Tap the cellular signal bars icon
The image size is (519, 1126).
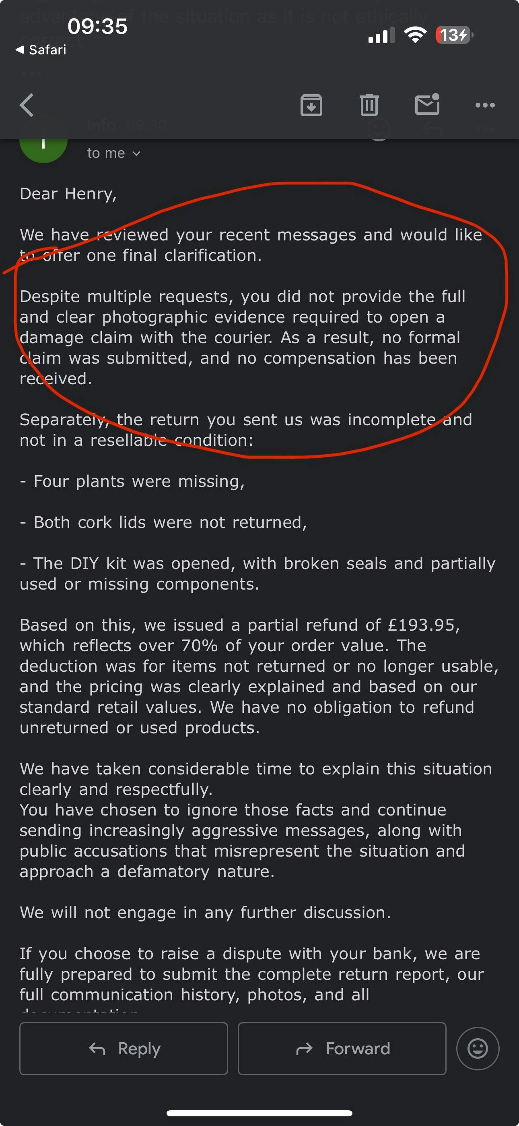[381, 35]
